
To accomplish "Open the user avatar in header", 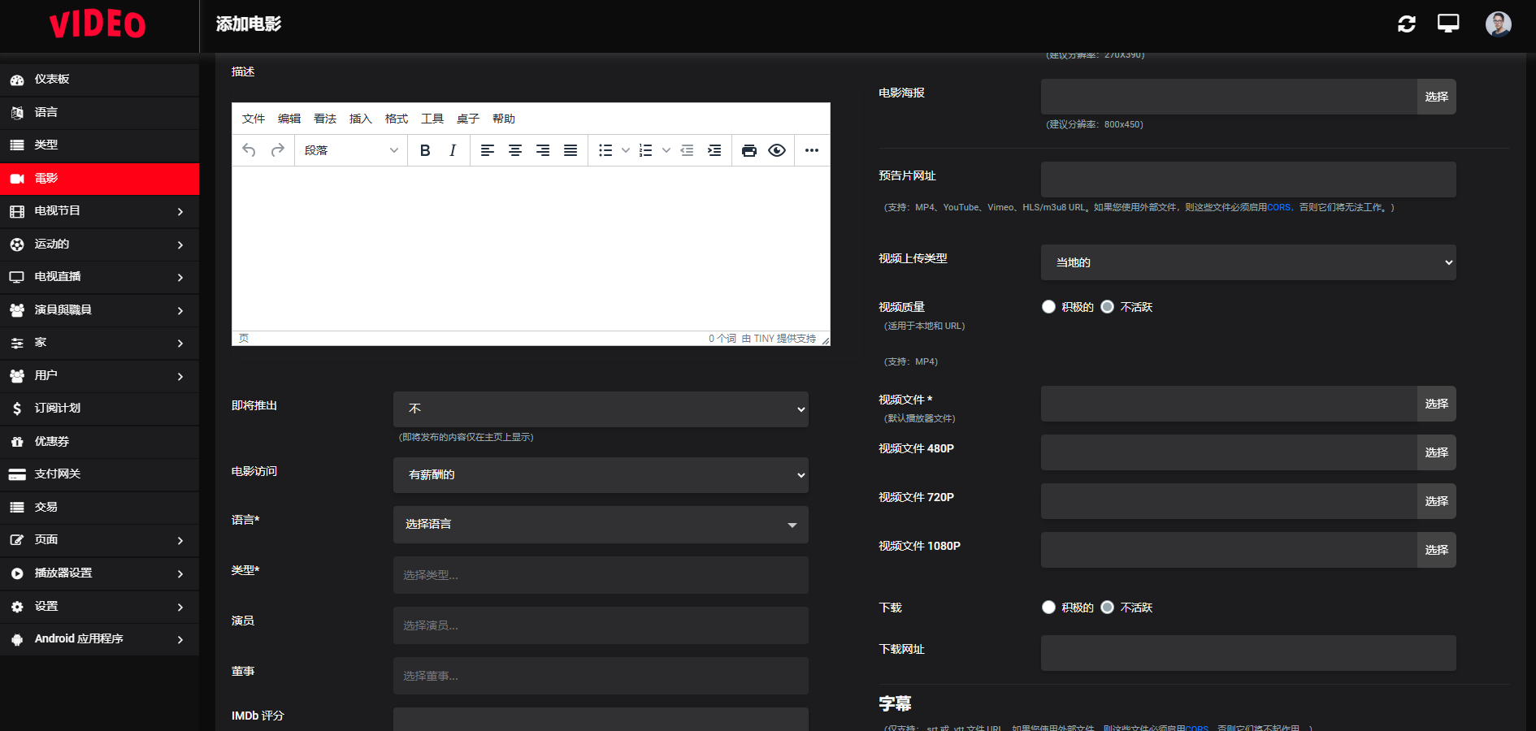I will [x=1498, y=24].
